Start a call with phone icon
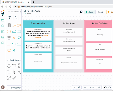The width and height of the screenshot is (113, 91). tap(81, 12)
